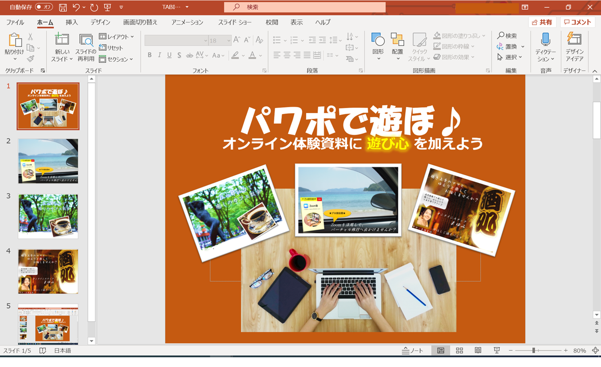Toggle Normal view button in status bar
The image size is (601, 367).
[440, 350]
